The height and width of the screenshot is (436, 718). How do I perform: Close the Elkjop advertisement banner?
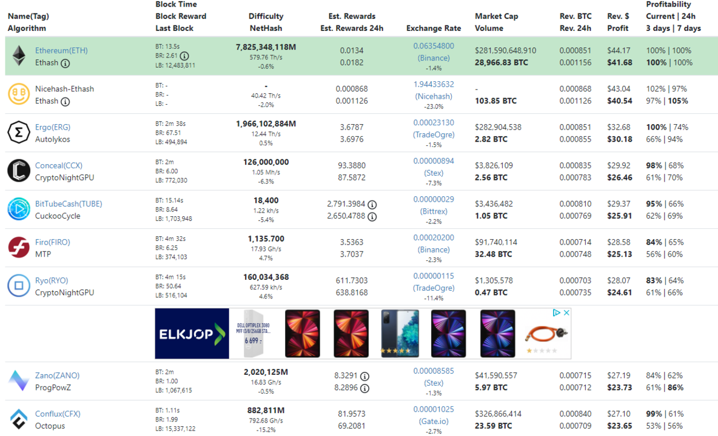(x=566, y=313)
